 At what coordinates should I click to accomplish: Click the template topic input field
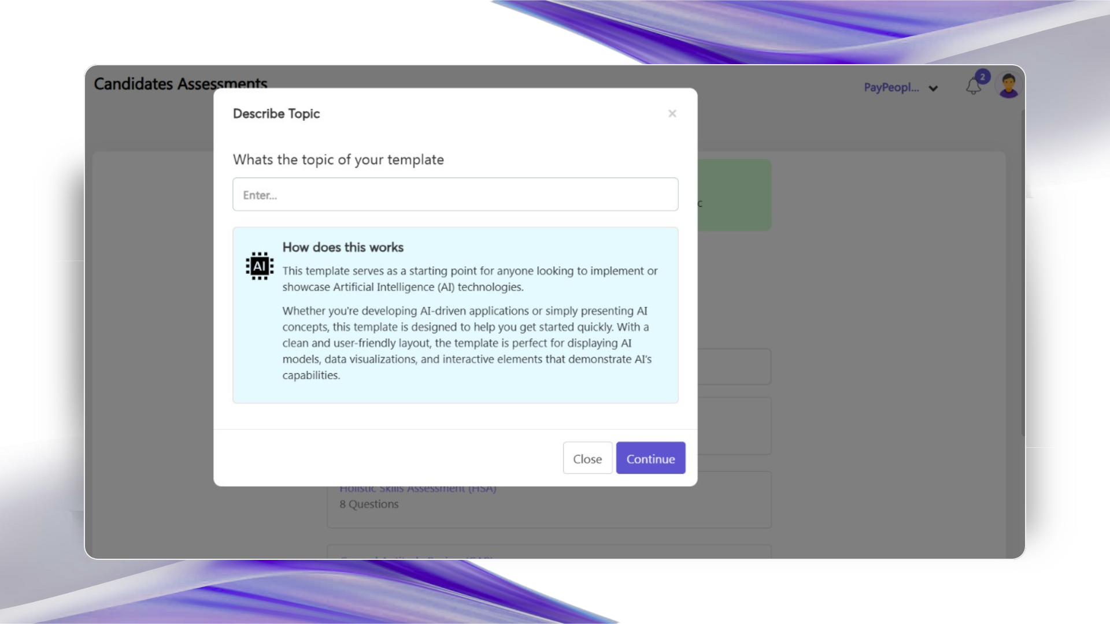(x=455, y=195)
